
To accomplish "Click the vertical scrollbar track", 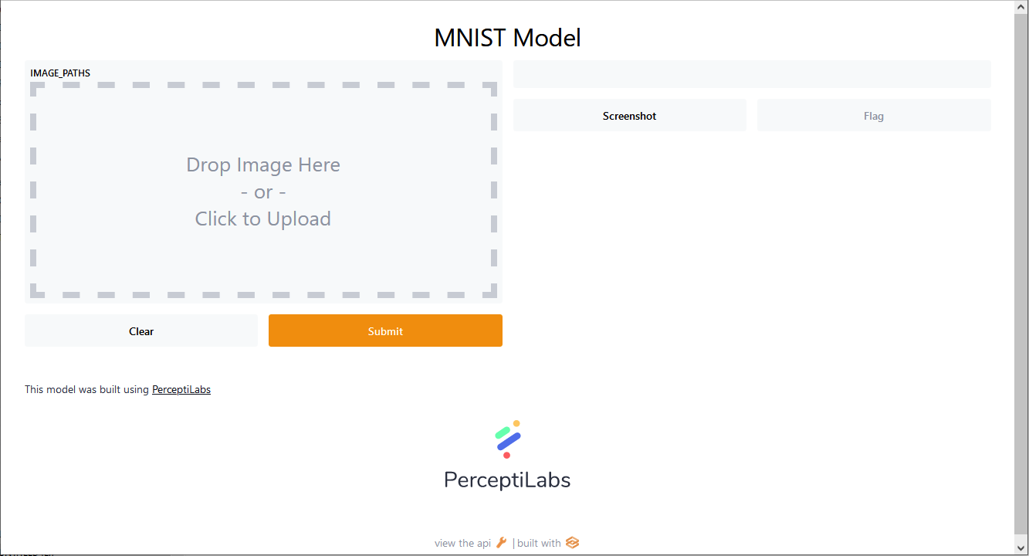I will (1021, 278).
